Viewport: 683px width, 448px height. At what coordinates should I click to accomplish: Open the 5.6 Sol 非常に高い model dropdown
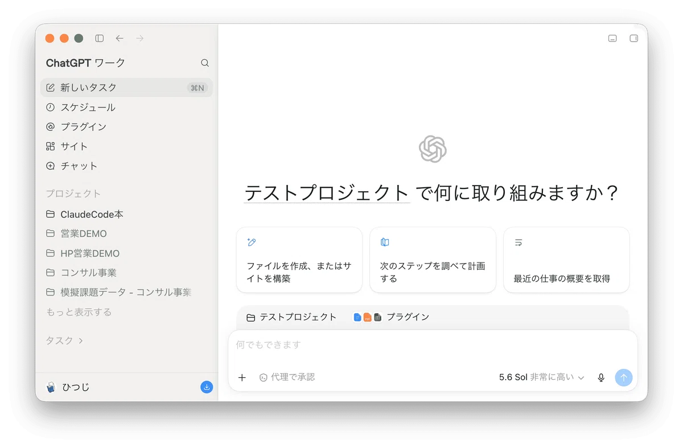pos(542,377)
